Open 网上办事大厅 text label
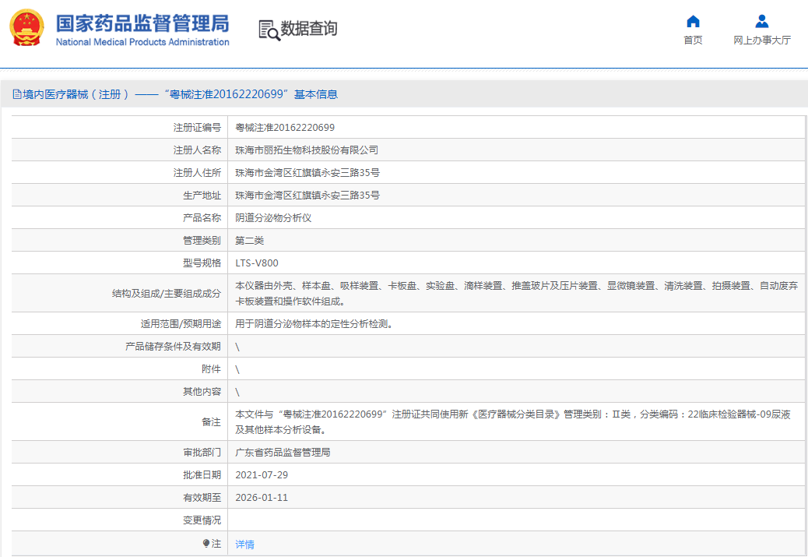The image size is (808, 557). [x=762, y=41]
